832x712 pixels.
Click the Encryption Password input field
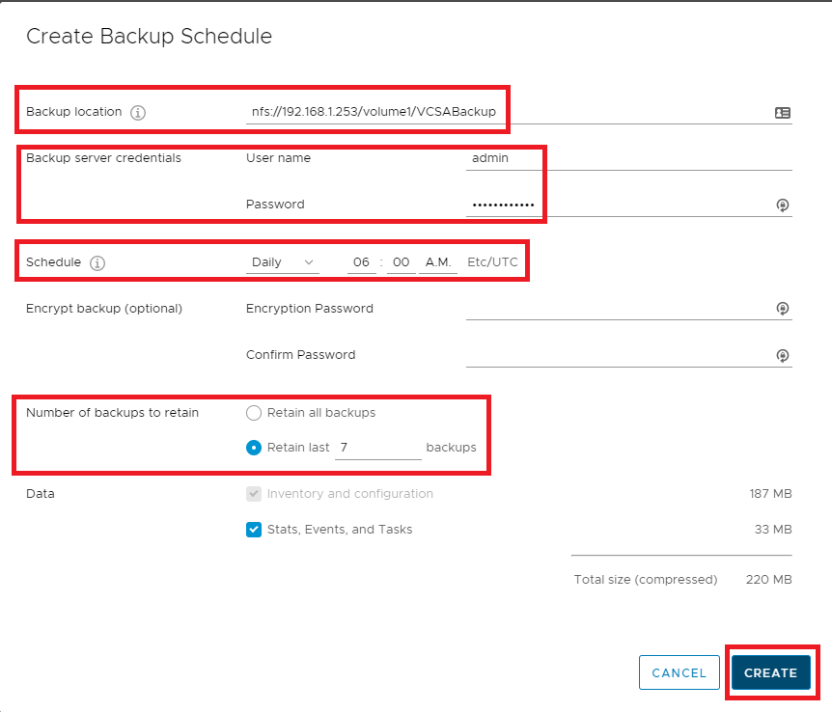(x=618, y=309)
